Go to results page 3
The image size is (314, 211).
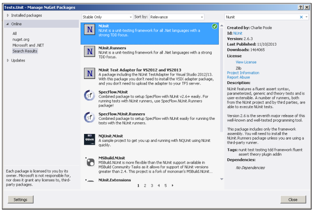coord(152,186)
